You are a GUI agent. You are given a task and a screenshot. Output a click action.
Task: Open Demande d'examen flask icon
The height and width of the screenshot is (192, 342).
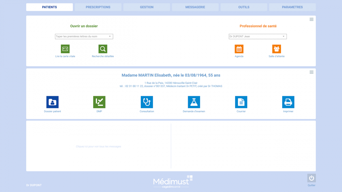pos(194,102)
